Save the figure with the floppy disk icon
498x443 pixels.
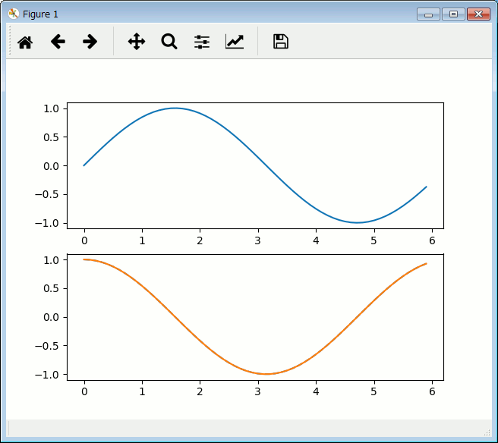tap(281, 42)
